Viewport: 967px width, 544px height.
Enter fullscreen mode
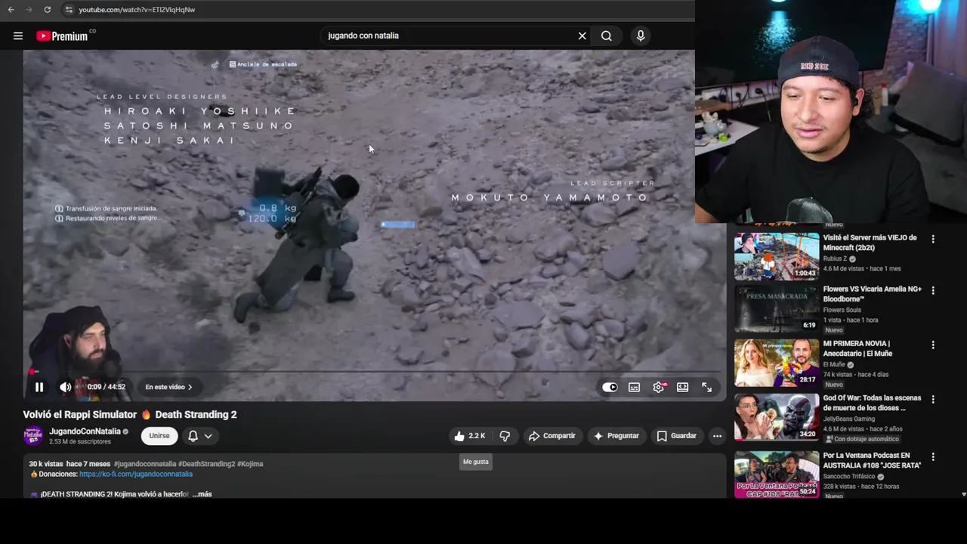(707, 387)
